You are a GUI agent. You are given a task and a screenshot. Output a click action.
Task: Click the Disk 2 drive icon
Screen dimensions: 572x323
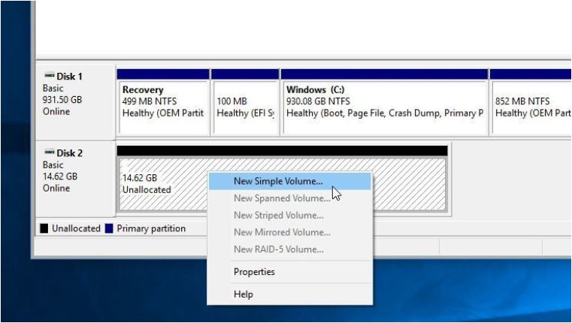coord(49,152)
